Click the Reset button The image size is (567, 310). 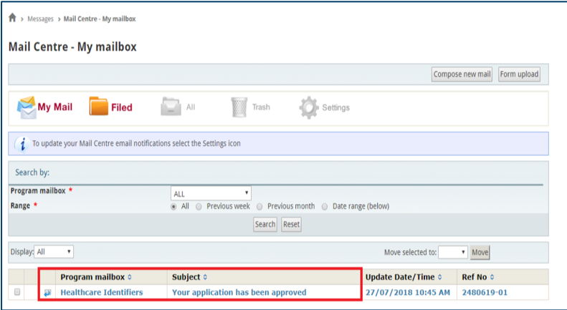point(292,224)
